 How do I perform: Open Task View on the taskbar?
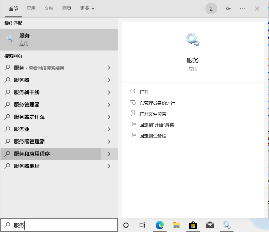pyautogui.click(x=142, y=225)
